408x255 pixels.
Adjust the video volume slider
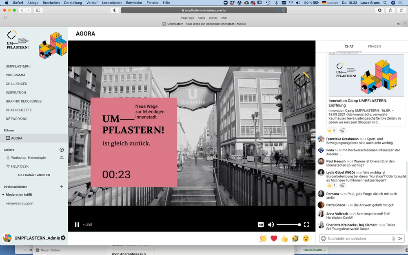pos(288,224)
